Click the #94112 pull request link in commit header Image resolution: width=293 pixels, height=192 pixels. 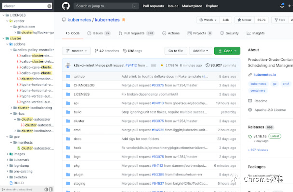pos(131,65)
